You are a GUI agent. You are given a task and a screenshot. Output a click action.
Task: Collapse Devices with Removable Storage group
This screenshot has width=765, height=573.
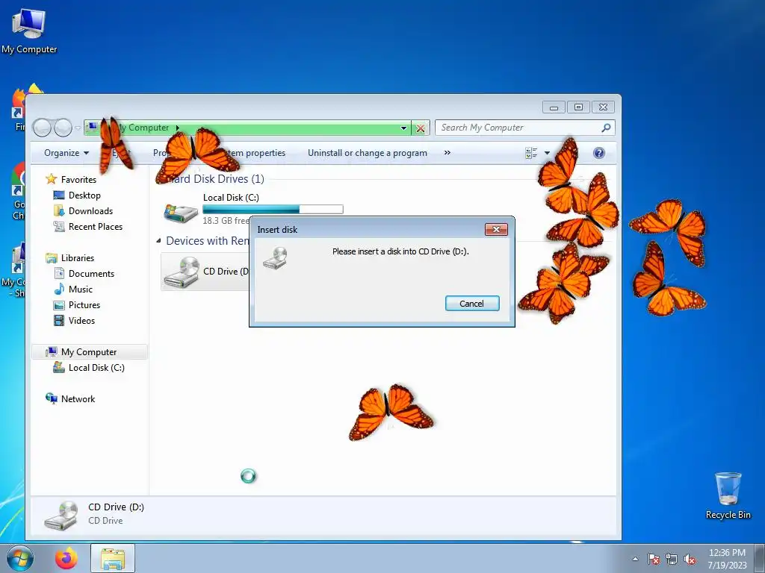158,241
